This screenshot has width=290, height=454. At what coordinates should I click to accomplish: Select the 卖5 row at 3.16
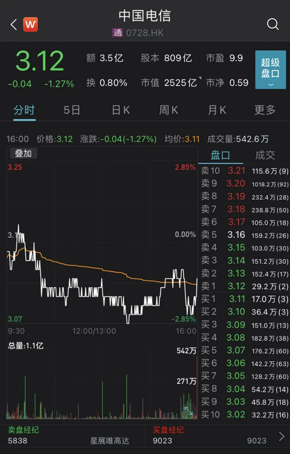click(x=245, y=235)
